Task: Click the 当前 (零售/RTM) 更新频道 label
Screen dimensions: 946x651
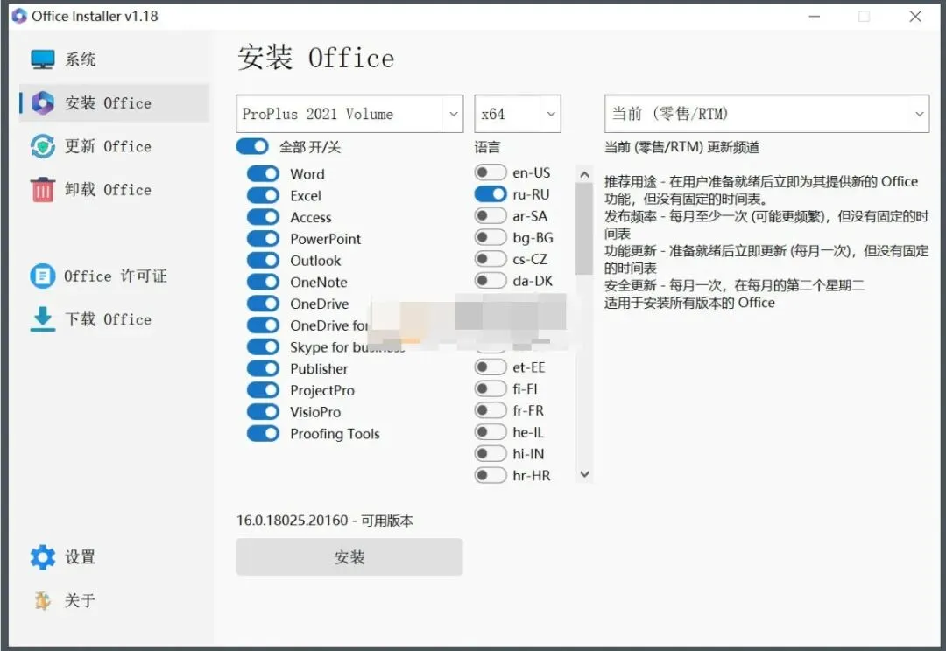Action: click(x=681, y=147)
